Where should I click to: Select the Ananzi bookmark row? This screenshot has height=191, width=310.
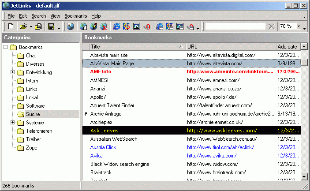click(x=191, y=88)
